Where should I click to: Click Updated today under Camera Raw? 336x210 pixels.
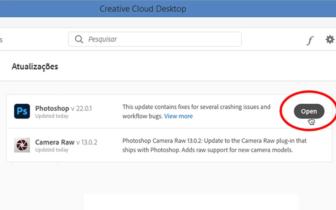click(x=52, y=150)
